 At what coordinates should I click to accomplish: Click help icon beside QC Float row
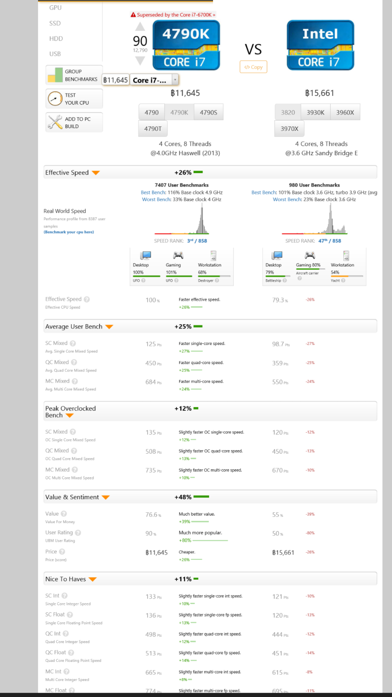point(71,653)
